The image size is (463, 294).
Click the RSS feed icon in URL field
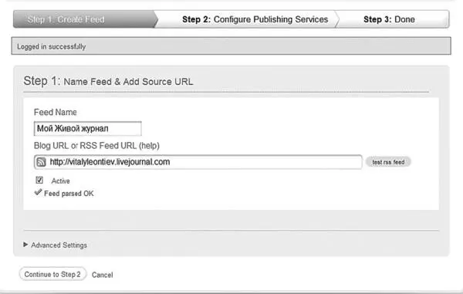point(41,162)
